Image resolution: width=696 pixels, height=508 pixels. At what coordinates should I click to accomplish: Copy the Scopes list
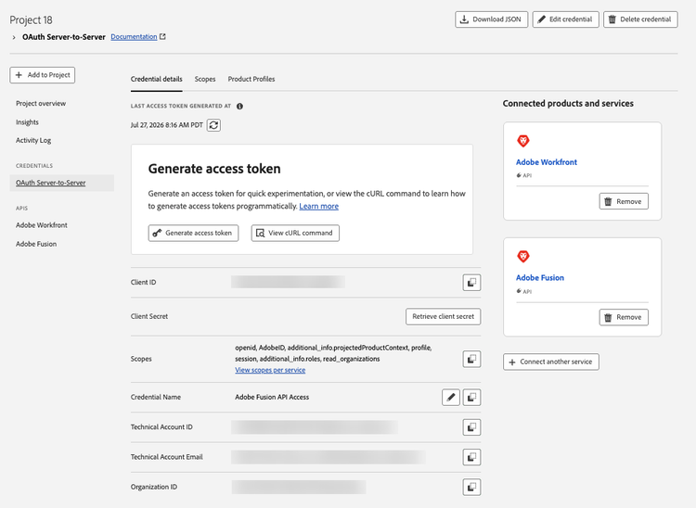click(x=471, y=359)
